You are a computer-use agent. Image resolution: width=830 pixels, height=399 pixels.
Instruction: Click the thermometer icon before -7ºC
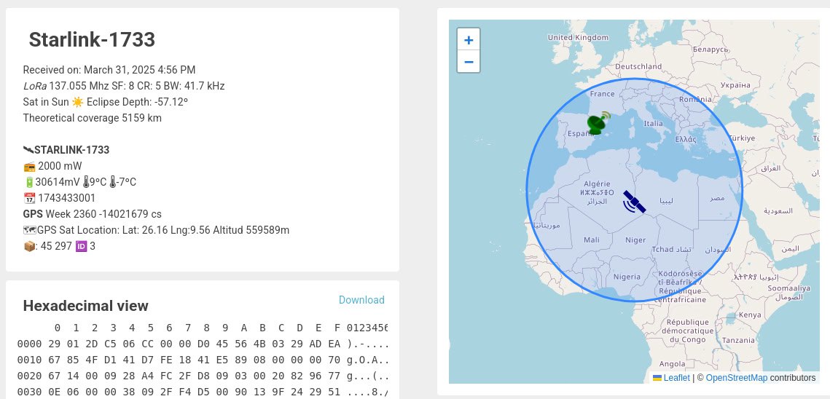tap(112, 182)
